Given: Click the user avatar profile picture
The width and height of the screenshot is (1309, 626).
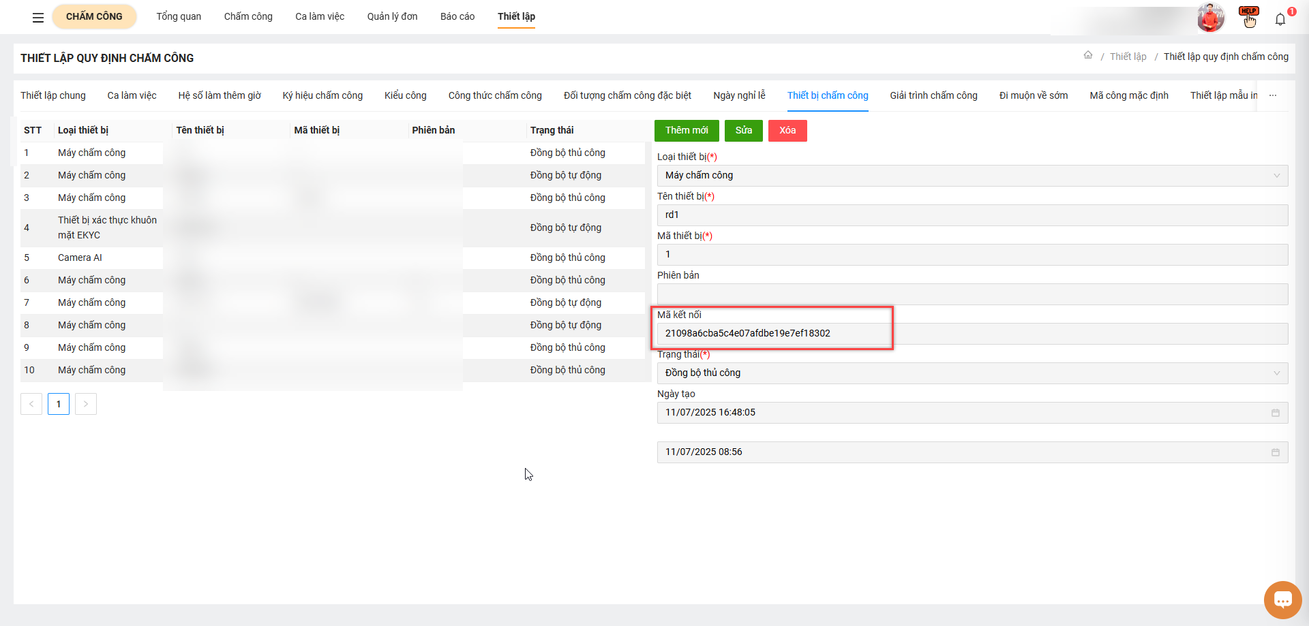Looking at the screenshot, I should click(1210, 18).
